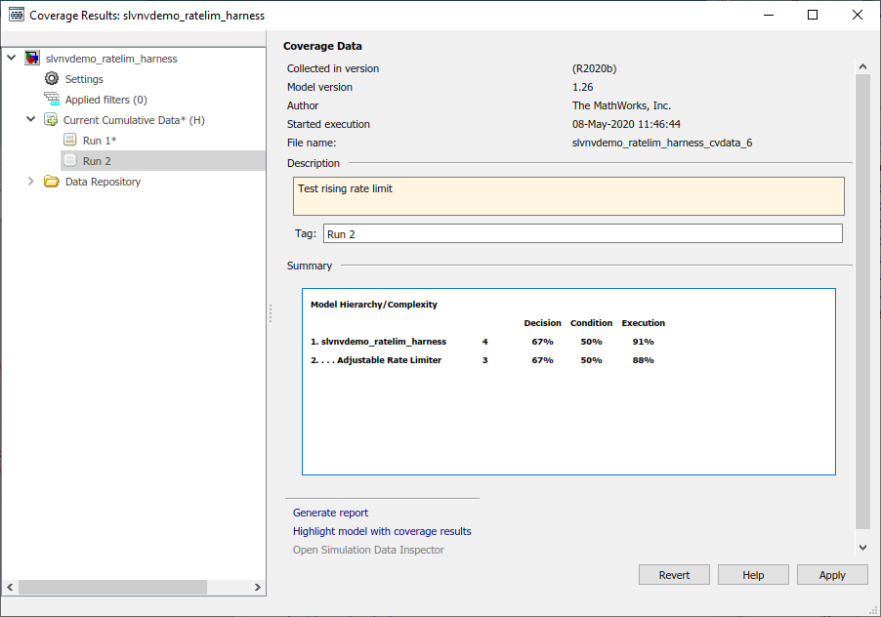Collapse the Current Cumulative Data node
Screen dimensions: 881x617
(30, 120)
